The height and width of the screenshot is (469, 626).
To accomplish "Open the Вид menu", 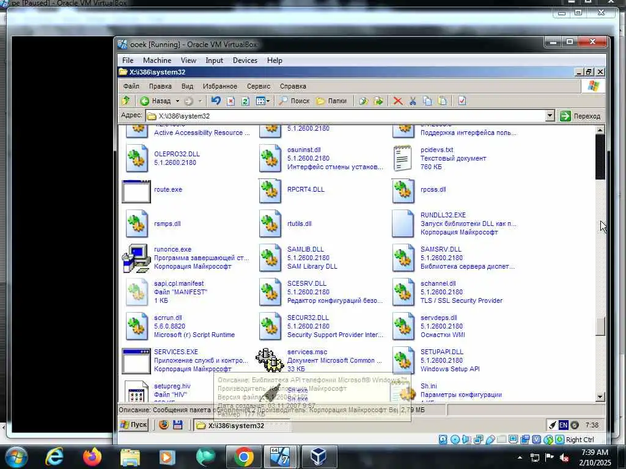I will point(187,86).
